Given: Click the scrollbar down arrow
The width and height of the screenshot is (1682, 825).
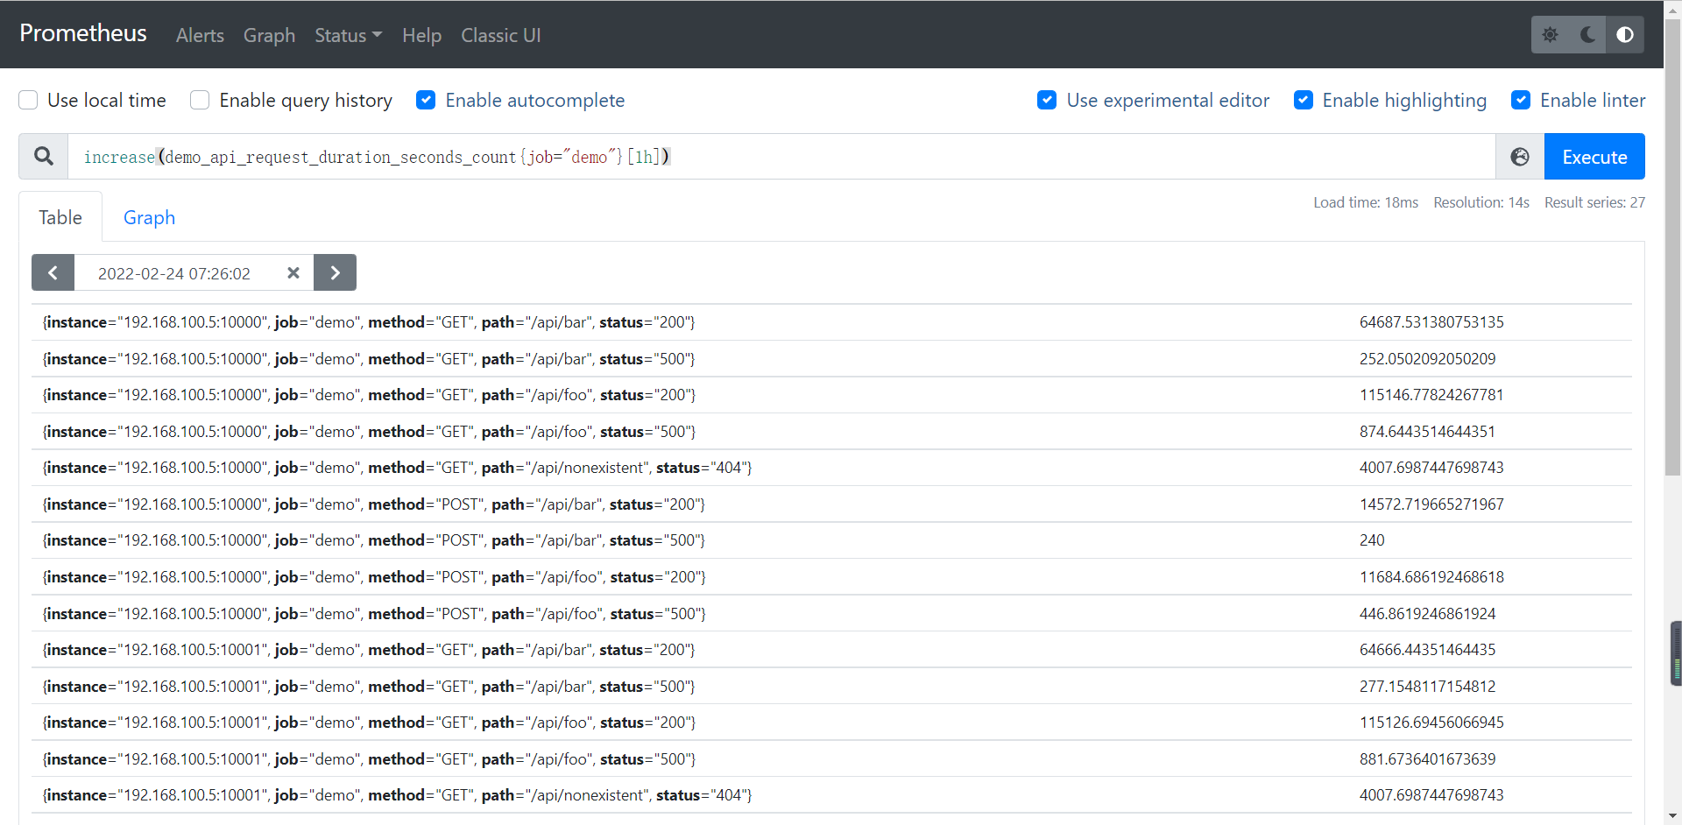Looking at the screenshot, I should click(x=1673, y=816).
